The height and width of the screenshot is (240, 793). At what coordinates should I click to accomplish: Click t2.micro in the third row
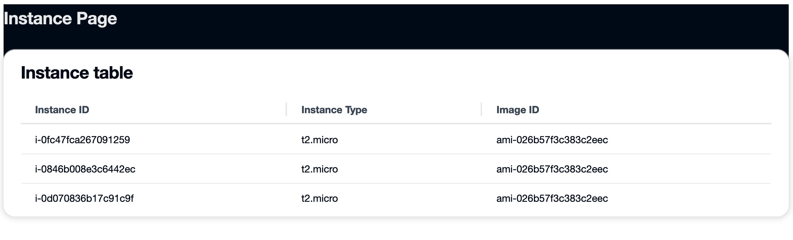(319, 198)
